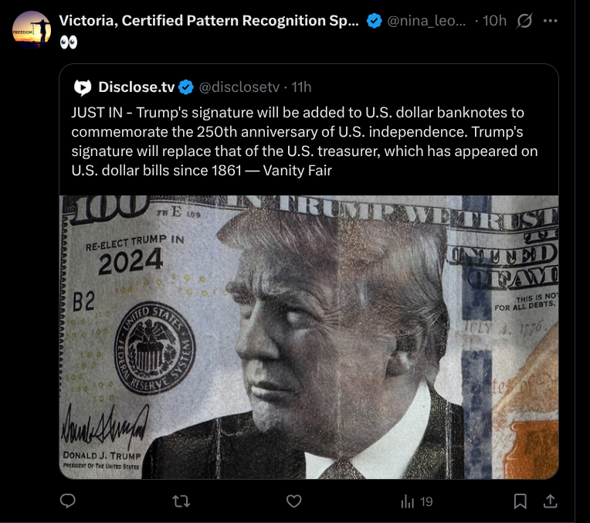Enlarge the Trump hundred dollar bill image

(x=309, y=337)
